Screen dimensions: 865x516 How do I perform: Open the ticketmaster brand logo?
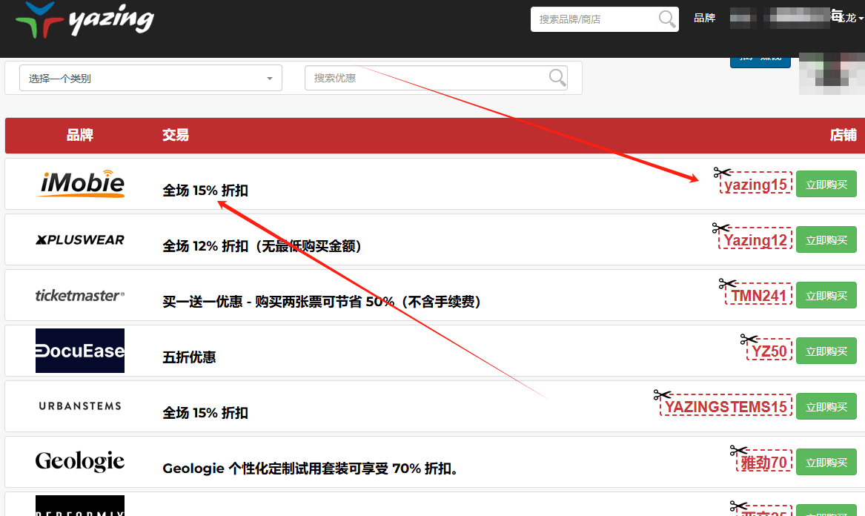(x=80, y=295)
